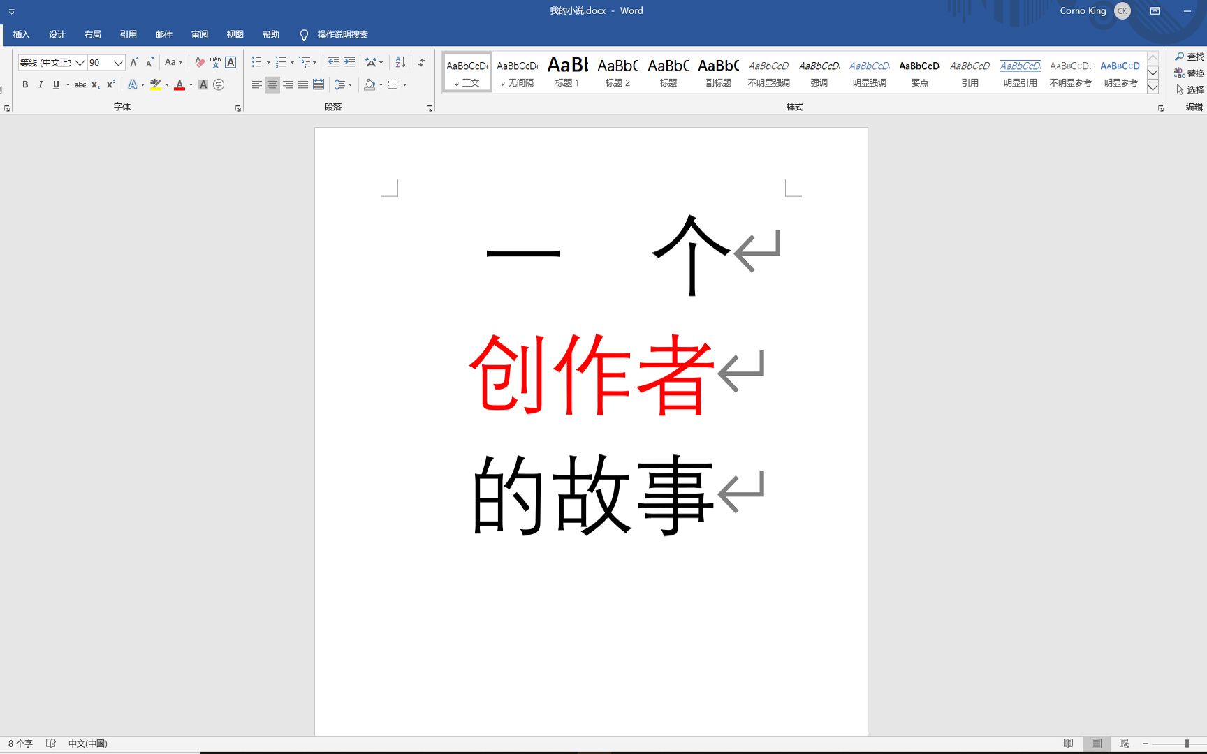Zoom out with the minus button
Viewport: 1207px width, 754px height.
pos(1146,744)
